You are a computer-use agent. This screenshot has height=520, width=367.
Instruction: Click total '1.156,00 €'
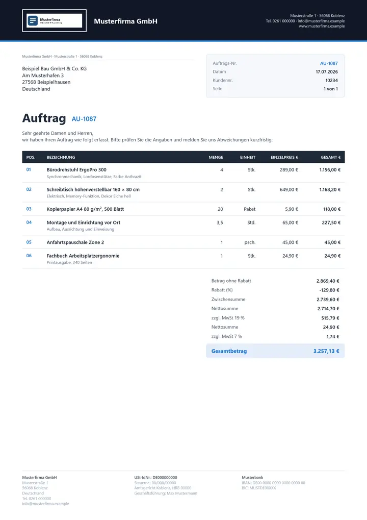click(330, 170)
